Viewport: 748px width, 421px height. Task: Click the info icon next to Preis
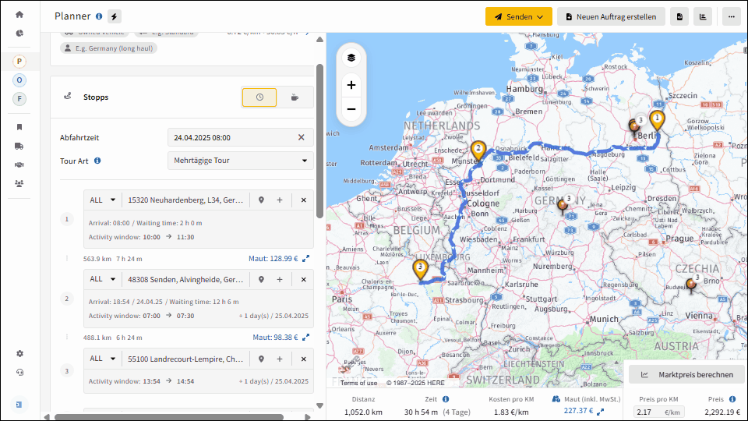[x=732, y=399]
